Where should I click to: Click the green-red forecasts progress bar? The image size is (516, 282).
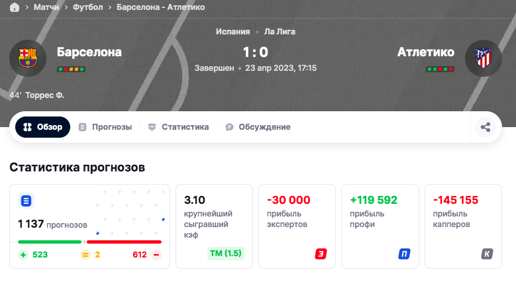[x=89, y=242]
